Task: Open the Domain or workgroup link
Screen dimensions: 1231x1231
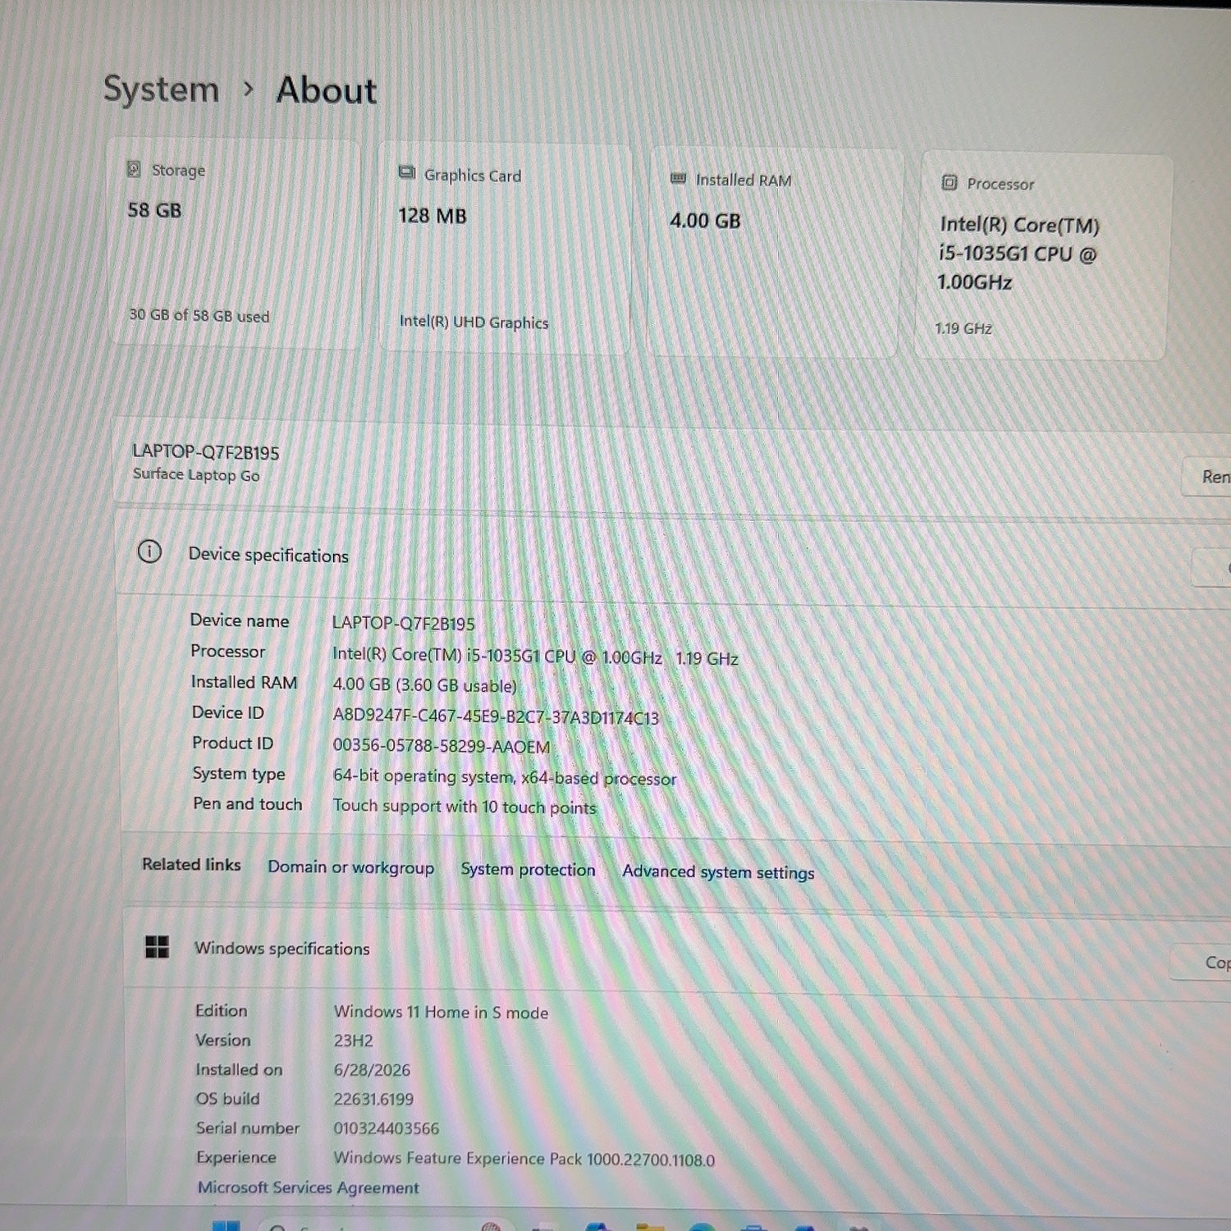Action: tap(350, 867)
